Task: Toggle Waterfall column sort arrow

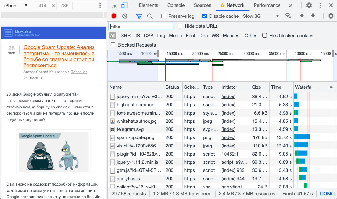Action: coord(331,87)
